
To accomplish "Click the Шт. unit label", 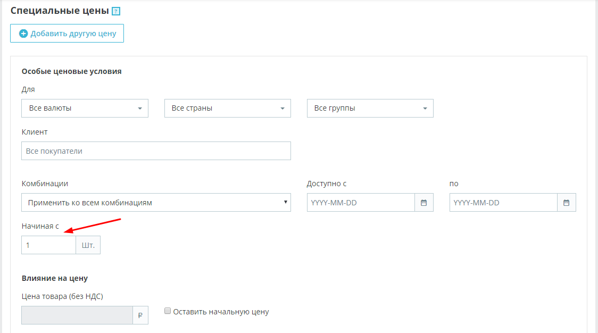I will tap(88, 245).
